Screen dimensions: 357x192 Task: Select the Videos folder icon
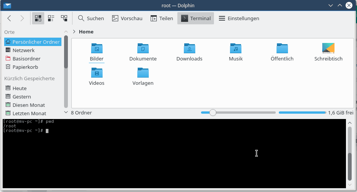coord(97,73)
